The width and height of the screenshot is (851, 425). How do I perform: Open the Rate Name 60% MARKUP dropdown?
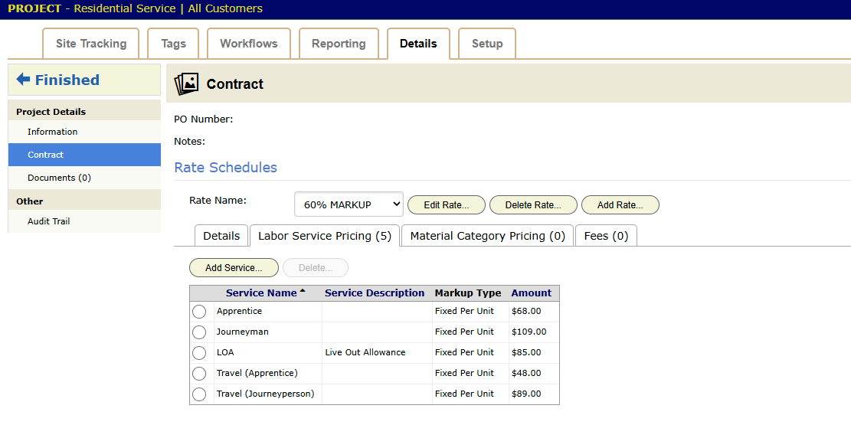(x=349, y=204)
